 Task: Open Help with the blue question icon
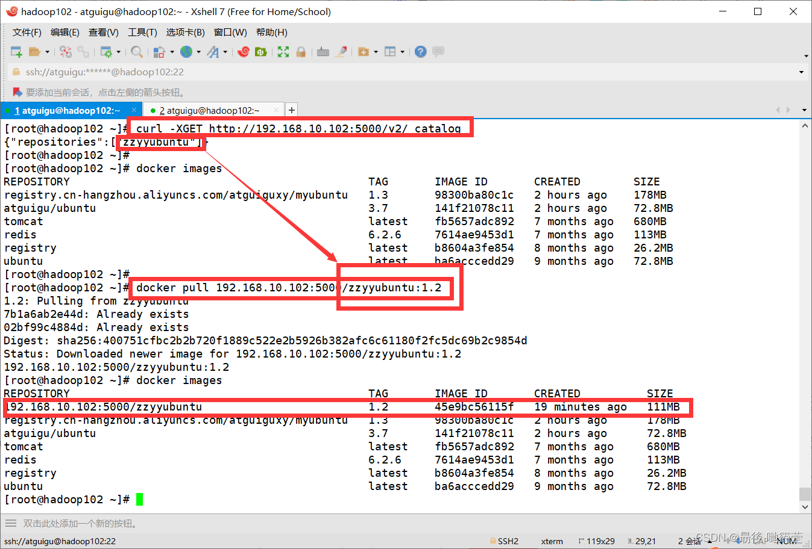421,52
